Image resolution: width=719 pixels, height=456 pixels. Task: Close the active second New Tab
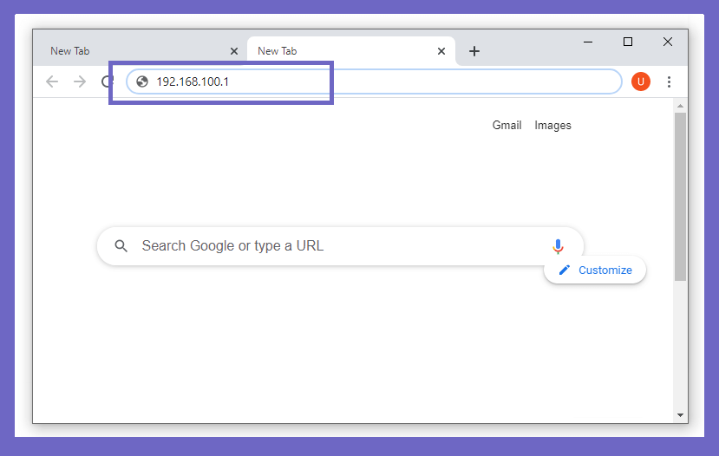pos(441,51)
